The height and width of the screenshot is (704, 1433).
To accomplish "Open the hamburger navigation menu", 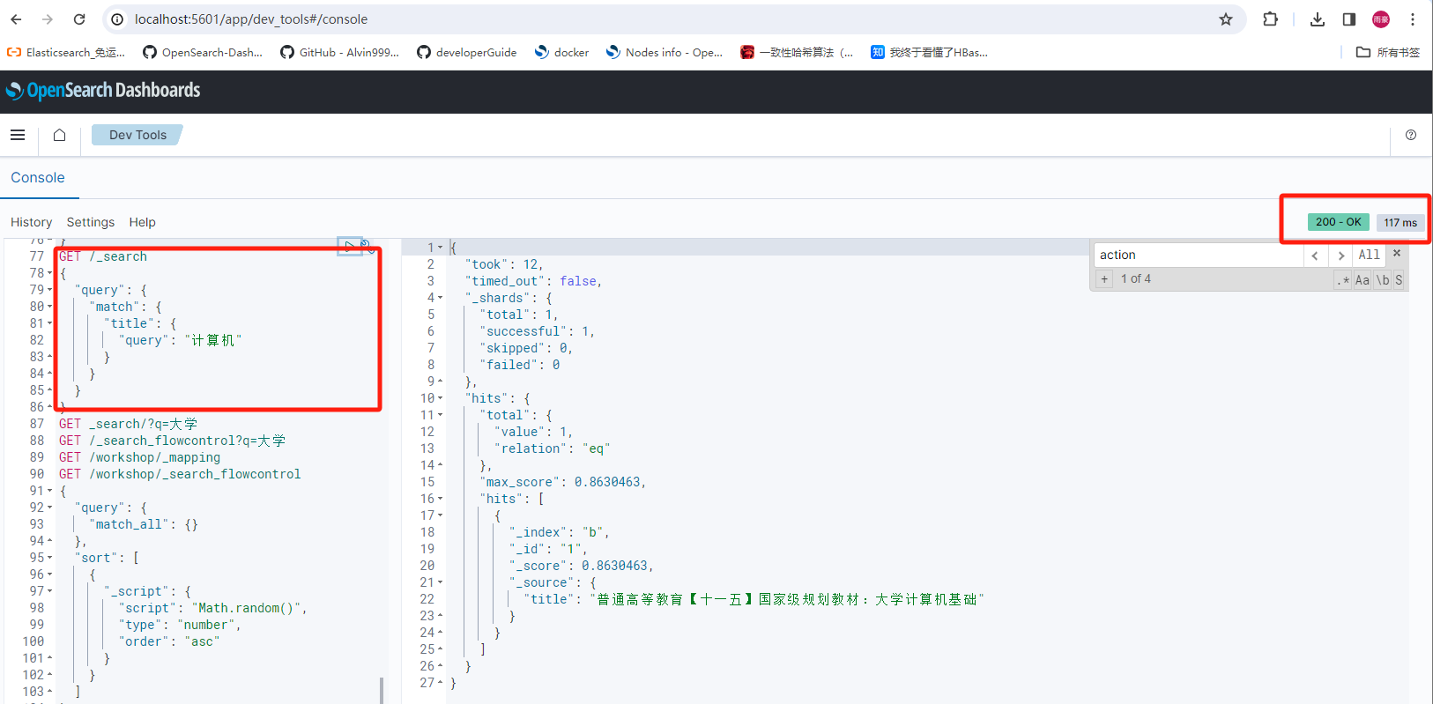I will click(x=18, y=135).
